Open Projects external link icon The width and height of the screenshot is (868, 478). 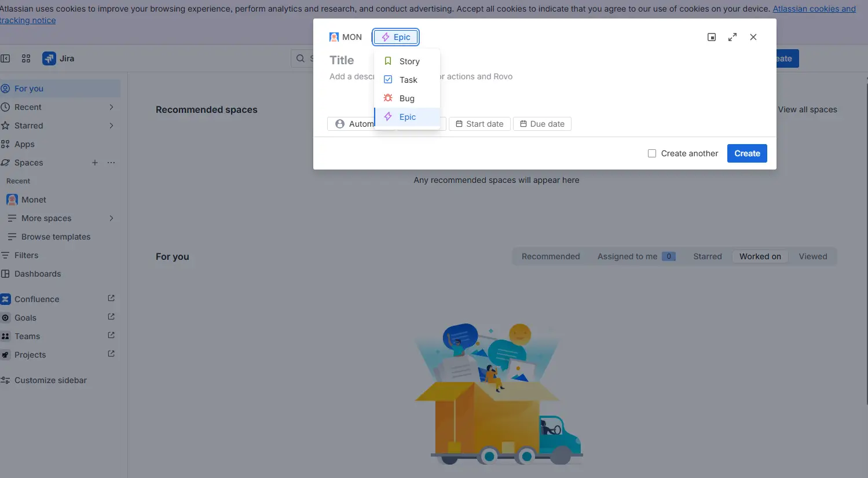[x=111, y=354]
